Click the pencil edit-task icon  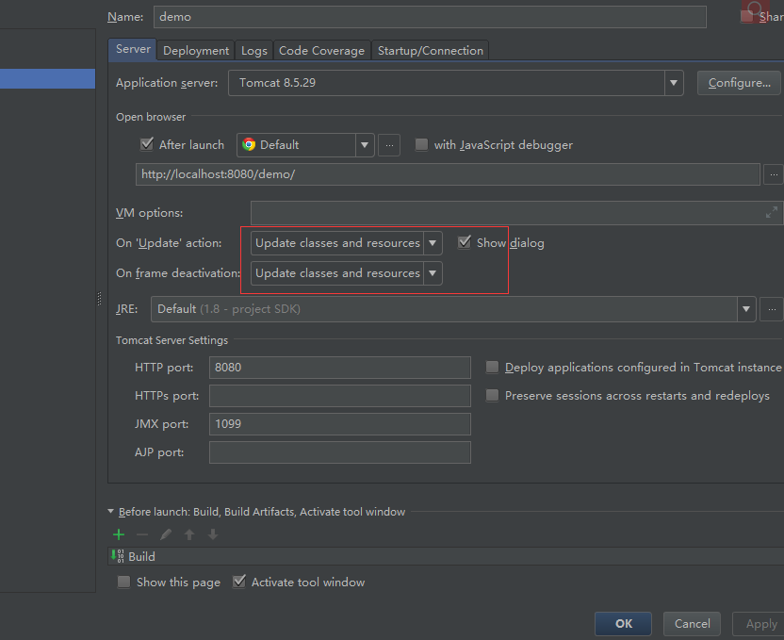pyautogui.click(x=166, y=534)
